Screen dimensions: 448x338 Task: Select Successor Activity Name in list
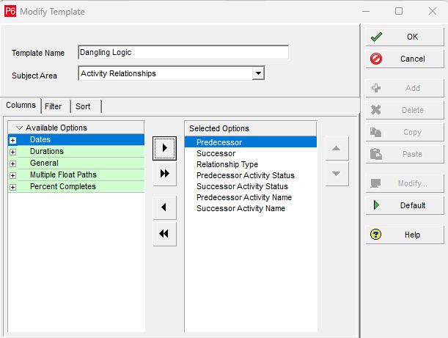tap(240, 208)
